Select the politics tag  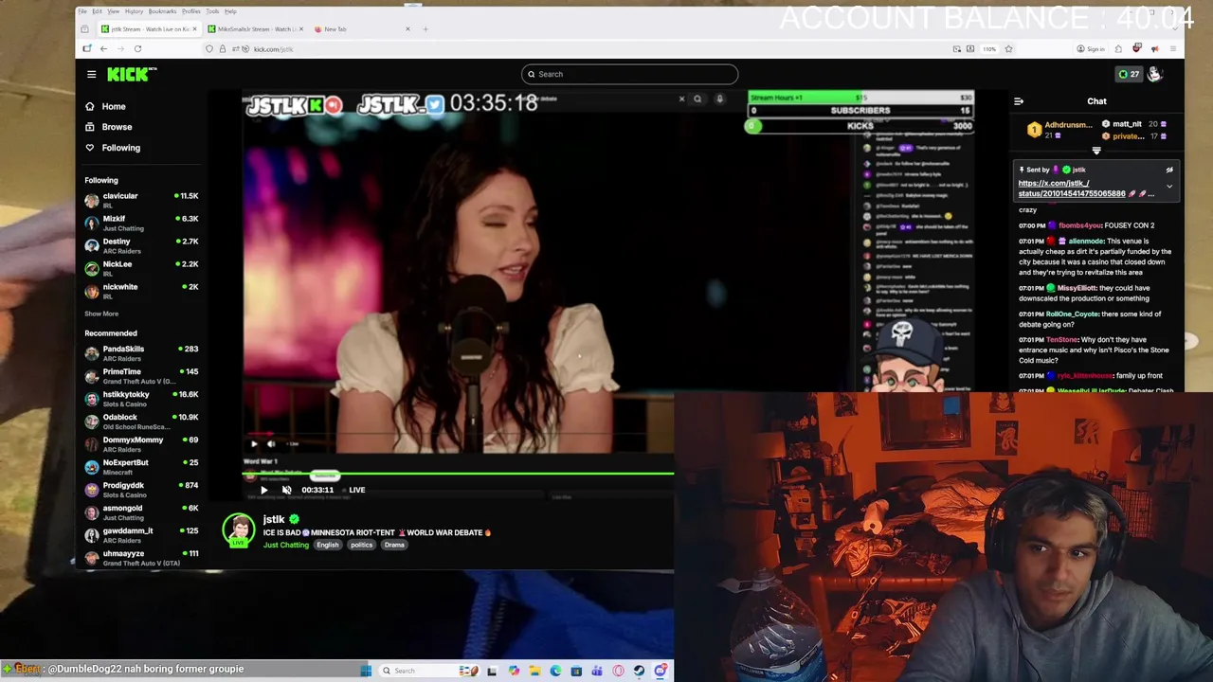tap(361, 545)
